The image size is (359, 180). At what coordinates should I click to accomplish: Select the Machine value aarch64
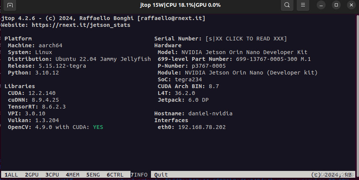pos(50,45)
